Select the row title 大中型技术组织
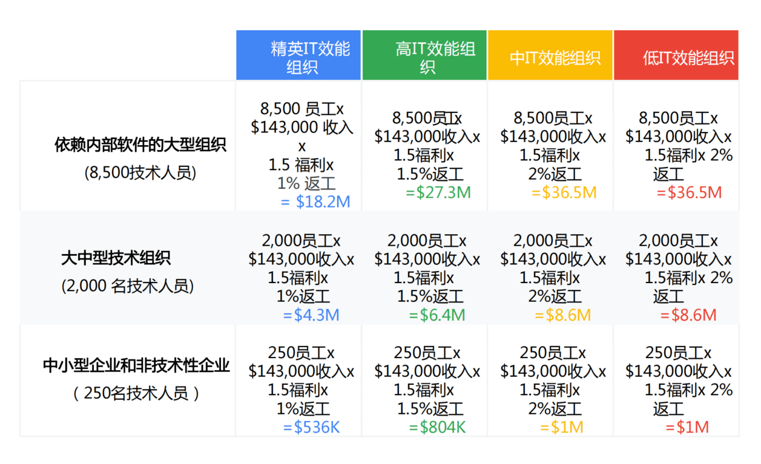761x464 pixels. click(x=116, y=258)
